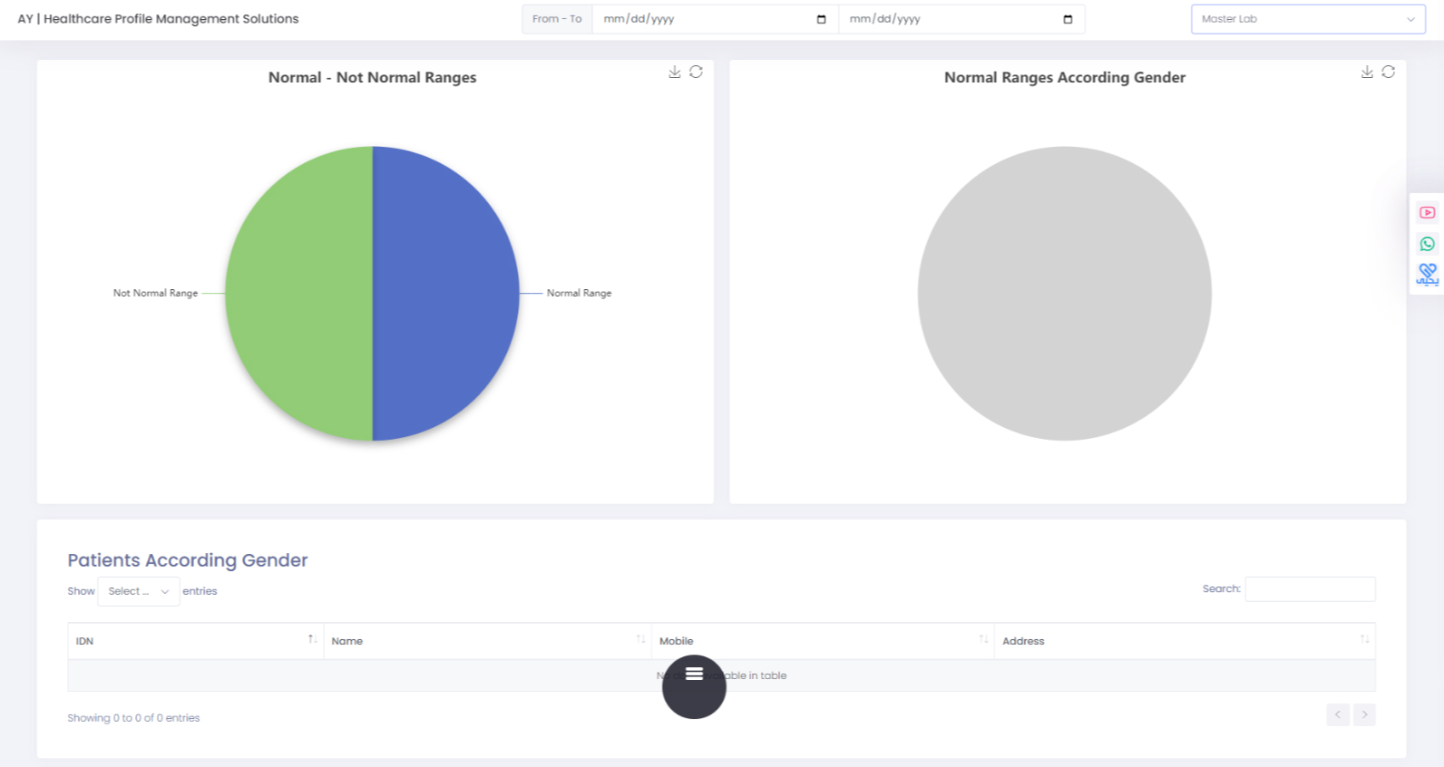The height and width of the screenshot is (767, 1444).
Task: Open calendar picker for the From date
Action: point(821,19)
